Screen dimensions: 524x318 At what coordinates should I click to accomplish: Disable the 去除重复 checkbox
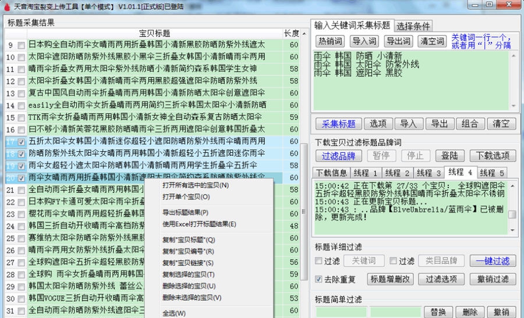tap(318, 279)
